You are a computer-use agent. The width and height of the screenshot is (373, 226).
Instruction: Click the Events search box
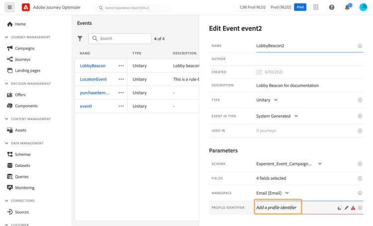click(120, 39)
